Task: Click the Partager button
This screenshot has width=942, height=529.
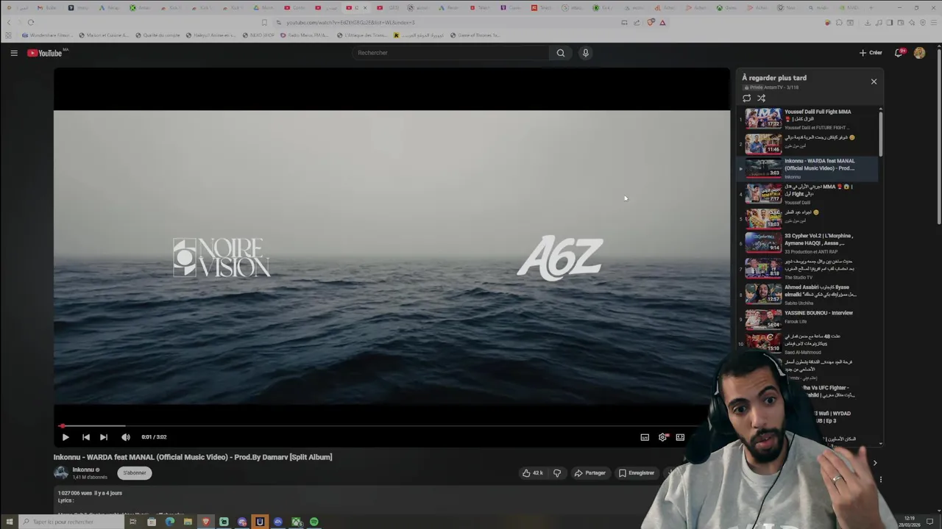Action: pos(590,473)
